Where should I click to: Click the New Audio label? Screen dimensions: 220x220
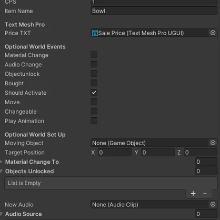pos(19,205)
